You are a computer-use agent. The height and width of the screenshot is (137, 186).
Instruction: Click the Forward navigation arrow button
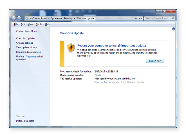click(x=19, y=18)
